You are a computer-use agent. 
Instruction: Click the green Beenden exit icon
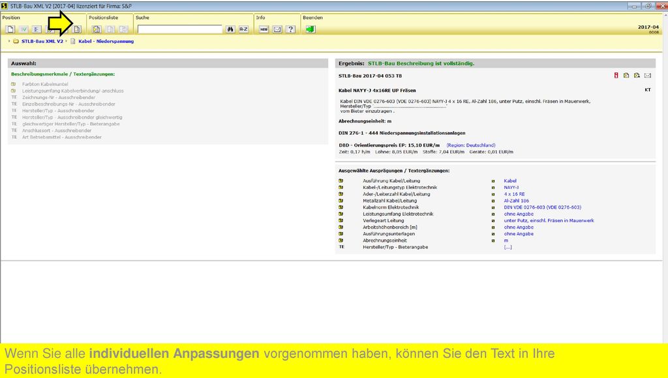(x=310, y=29)
